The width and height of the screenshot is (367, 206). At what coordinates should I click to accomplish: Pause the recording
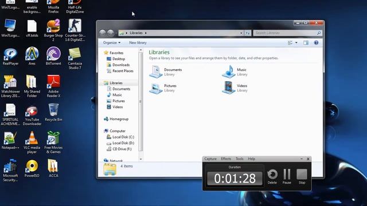click(287, 177)
